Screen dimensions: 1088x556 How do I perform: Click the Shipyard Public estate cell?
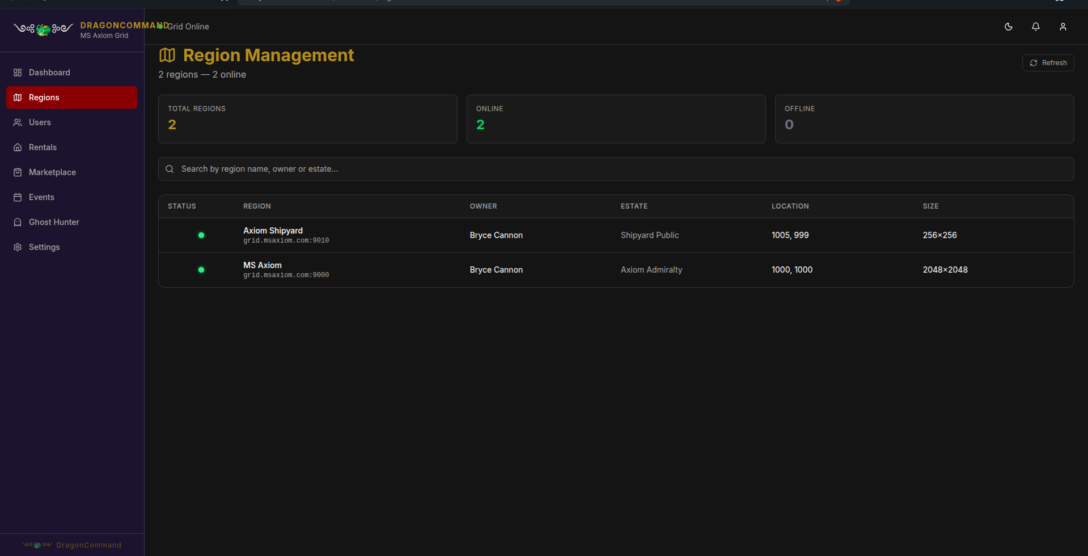pos(650,235)
